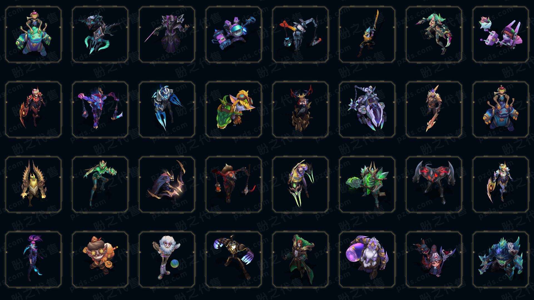Choose the green-haired woman with curved anchor blade
The width and height of the screenshot is (534, 300).
coord(434,34)
